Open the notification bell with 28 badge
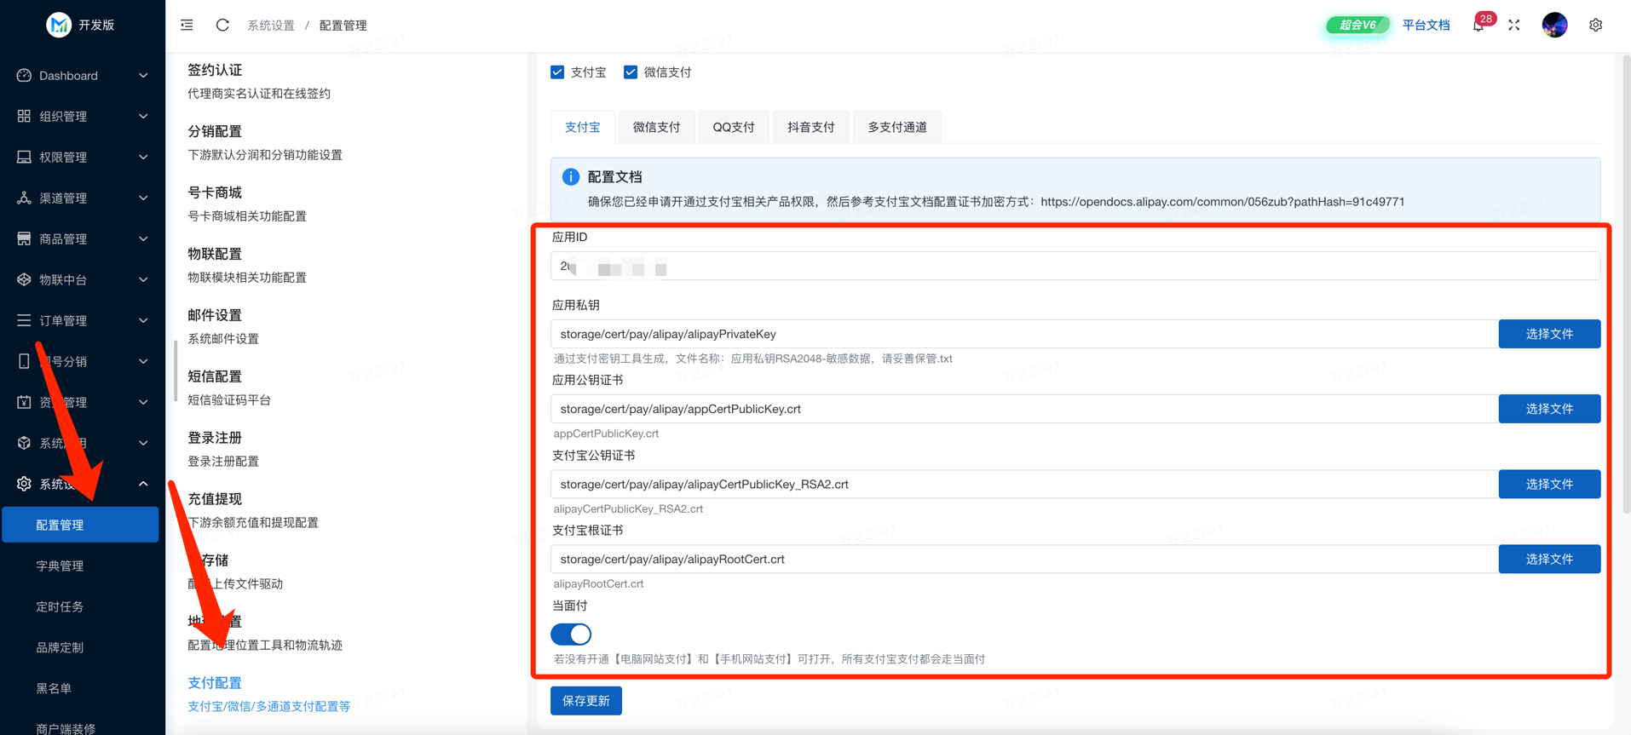 (1478, 26)
